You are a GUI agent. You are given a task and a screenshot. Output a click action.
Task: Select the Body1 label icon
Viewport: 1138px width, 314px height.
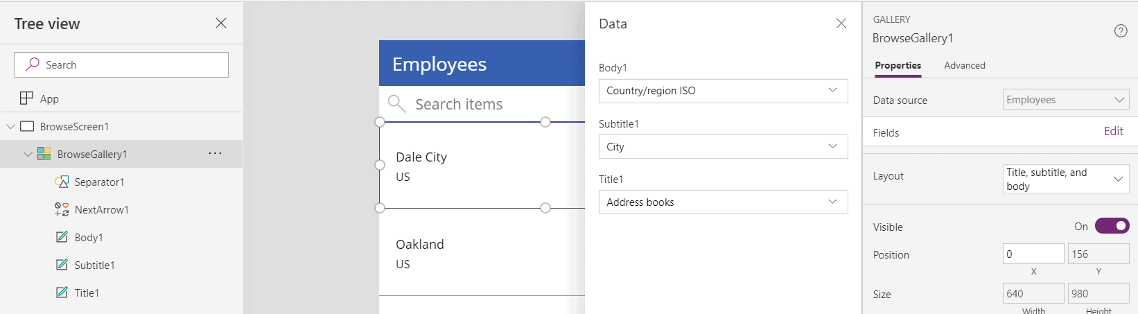62,237
